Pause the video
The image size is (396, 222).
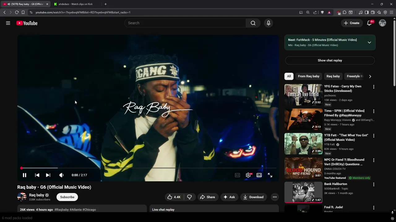pyautogui.click(x=24, y=175)
